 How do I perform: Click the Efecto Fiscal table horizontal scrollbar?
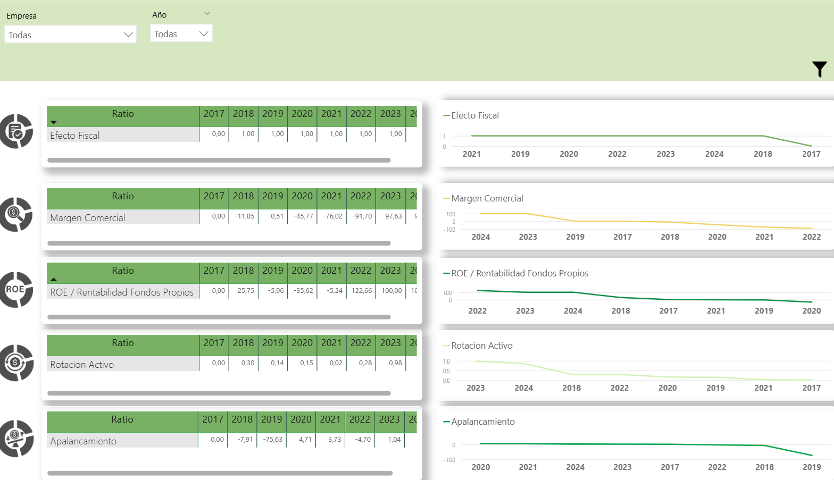coord(219,160)
